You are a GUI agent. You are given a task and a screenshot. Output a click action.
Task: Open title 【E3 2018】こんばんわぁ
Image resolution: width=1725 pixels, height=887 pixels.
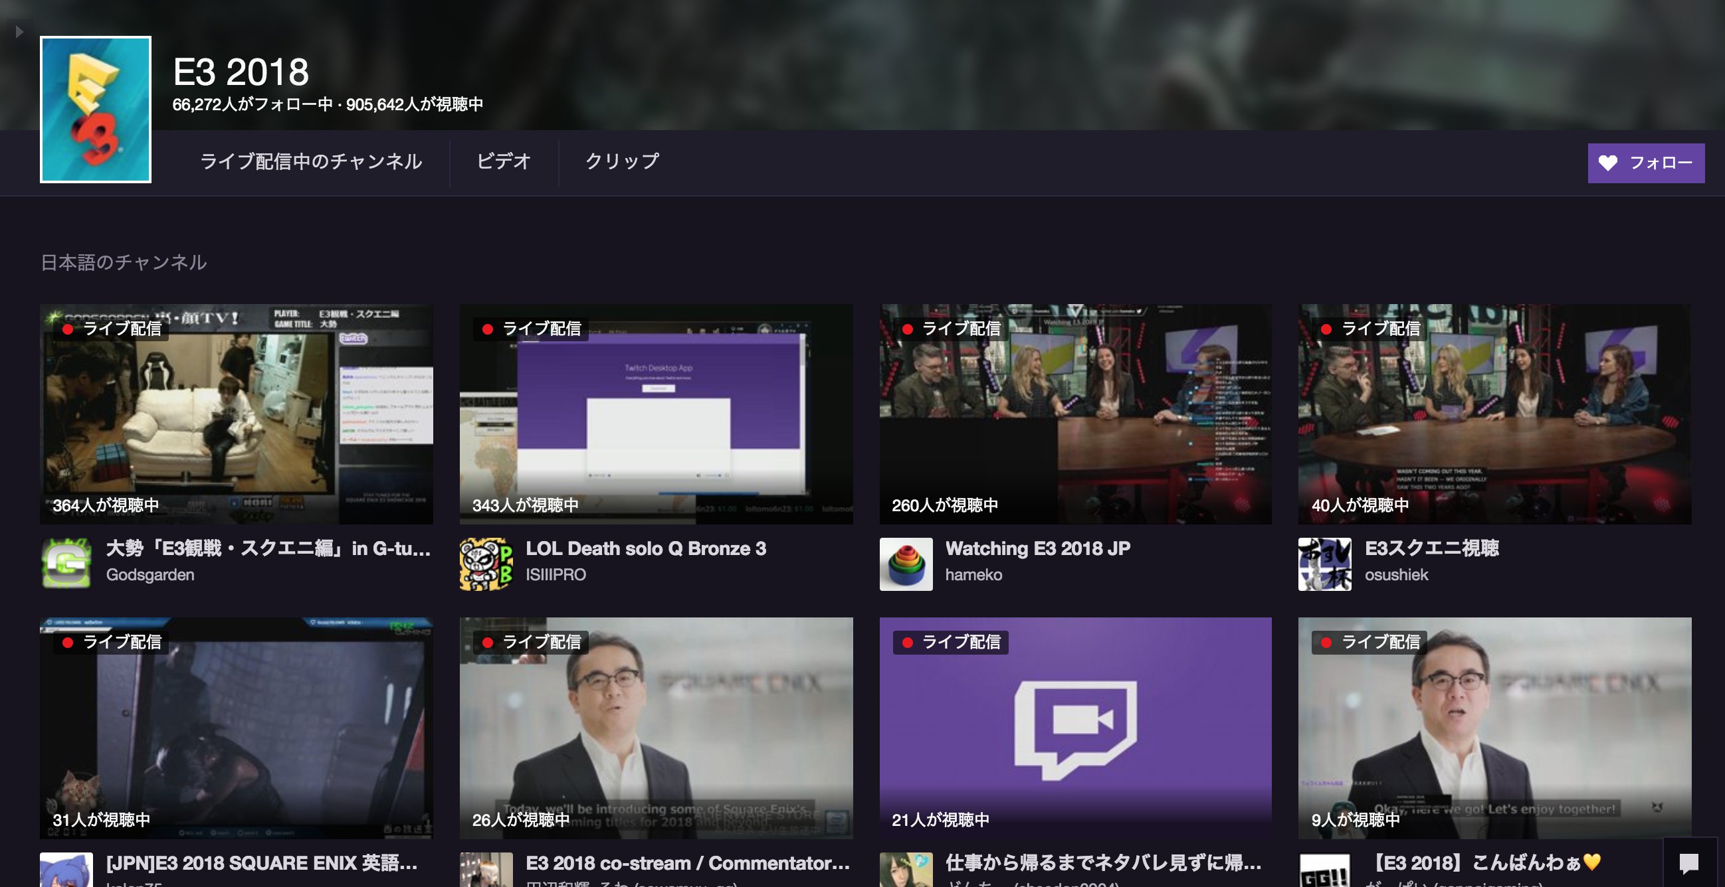click(1482, 863)
